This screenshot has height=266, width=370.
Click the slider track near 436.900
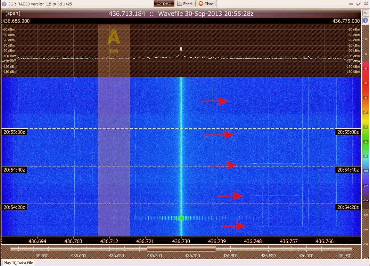point(306,248)
